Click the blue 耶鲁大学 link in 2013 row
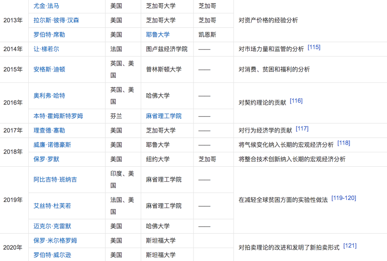The height and width of the screenshot is (261, 387). click(x=158, y=34)
